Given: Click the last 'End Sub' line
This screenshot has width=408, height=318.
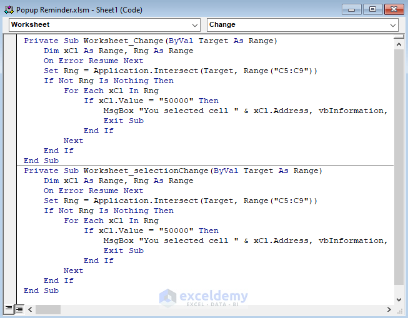Looking at the screenshot, I should pyautogui.click(x=41, y=291).
